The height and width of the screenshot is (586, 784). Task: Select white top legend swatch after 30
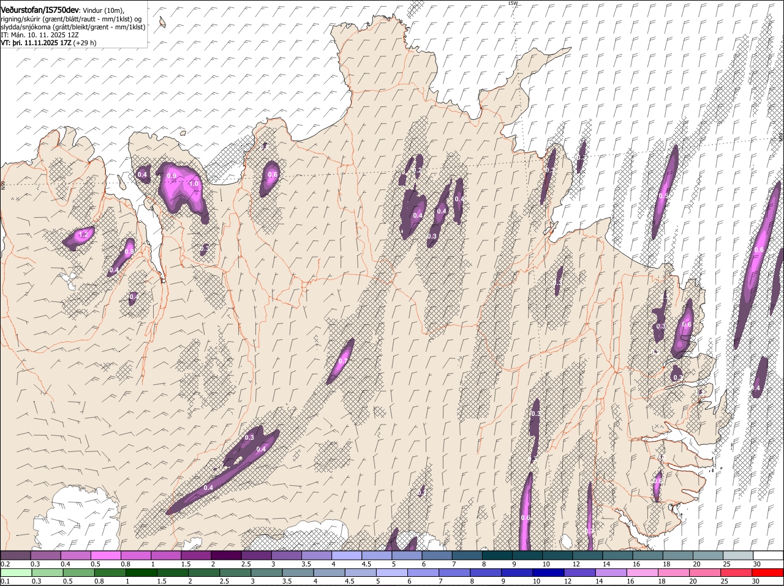point(769,555)
